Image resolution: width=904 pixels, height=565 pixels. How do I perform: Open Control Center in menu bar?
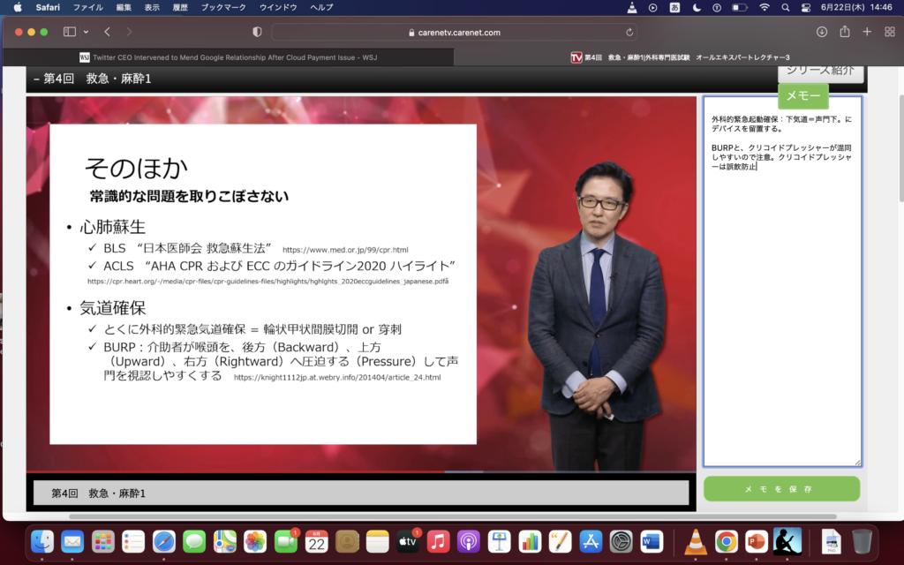[x=805, y=7]
